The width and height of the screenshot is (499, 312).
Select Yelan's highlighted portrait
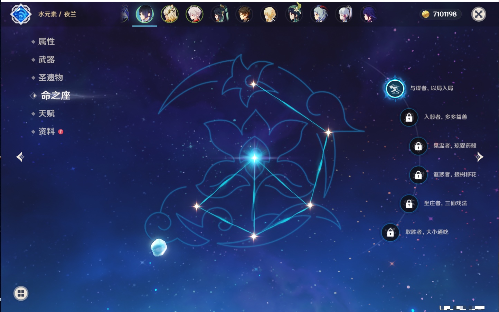click(x=145, y=14)
